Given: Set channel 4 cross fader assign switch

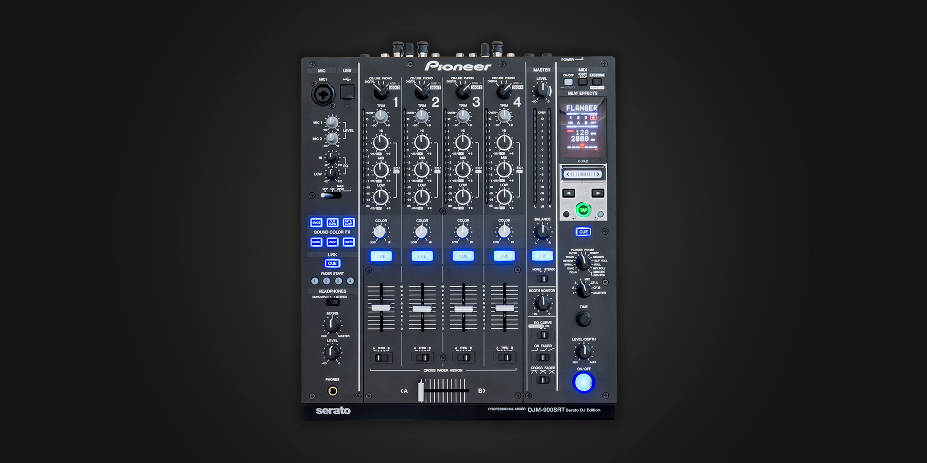Looking at the screenshot, I should 504,357.
